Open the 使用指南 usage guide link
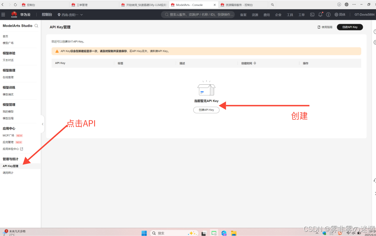 (x=325, y=27)
